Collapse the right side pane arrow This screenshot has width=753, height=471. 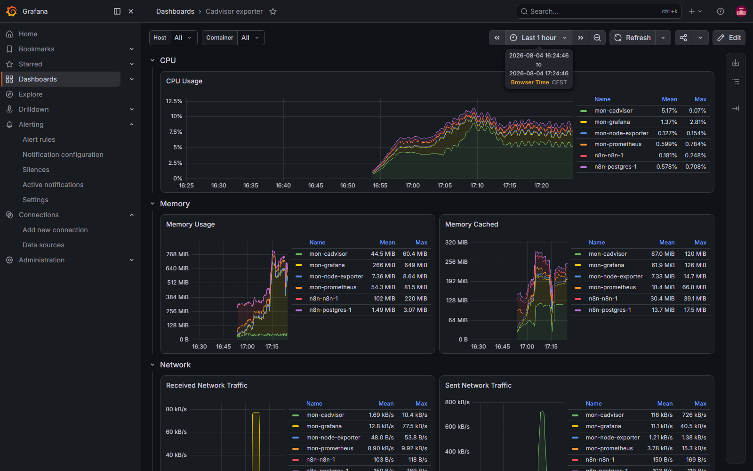click(736, 108)
